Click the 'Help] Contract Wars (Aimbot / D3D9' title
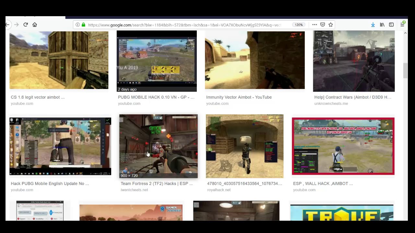 point(353,97)
